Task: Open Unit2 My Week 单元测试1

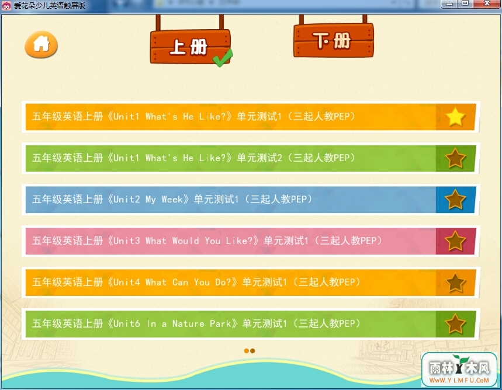Action: pyautogui.click(x=250, y=200)
